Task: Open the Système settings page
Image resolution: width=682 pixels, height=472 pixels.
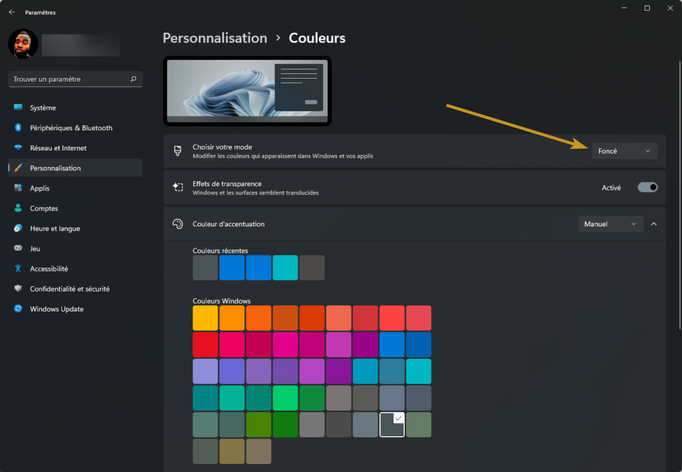Action: [75, 107]
